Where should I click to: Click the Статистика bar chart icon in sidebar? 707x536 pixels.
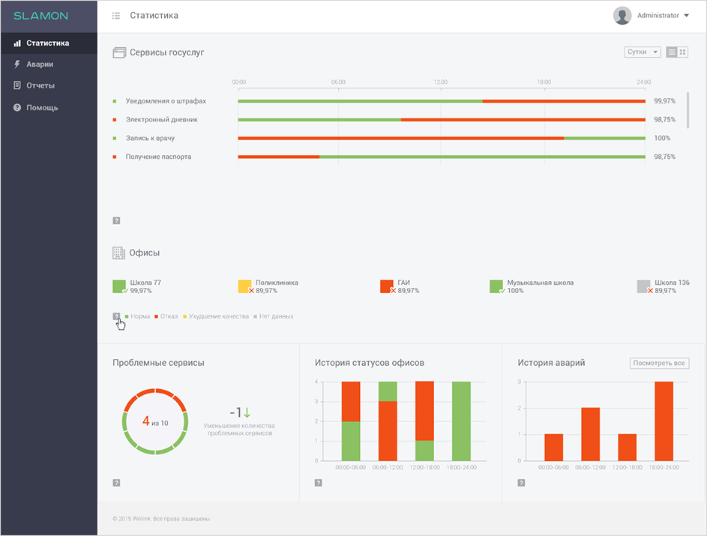point(17,43)
